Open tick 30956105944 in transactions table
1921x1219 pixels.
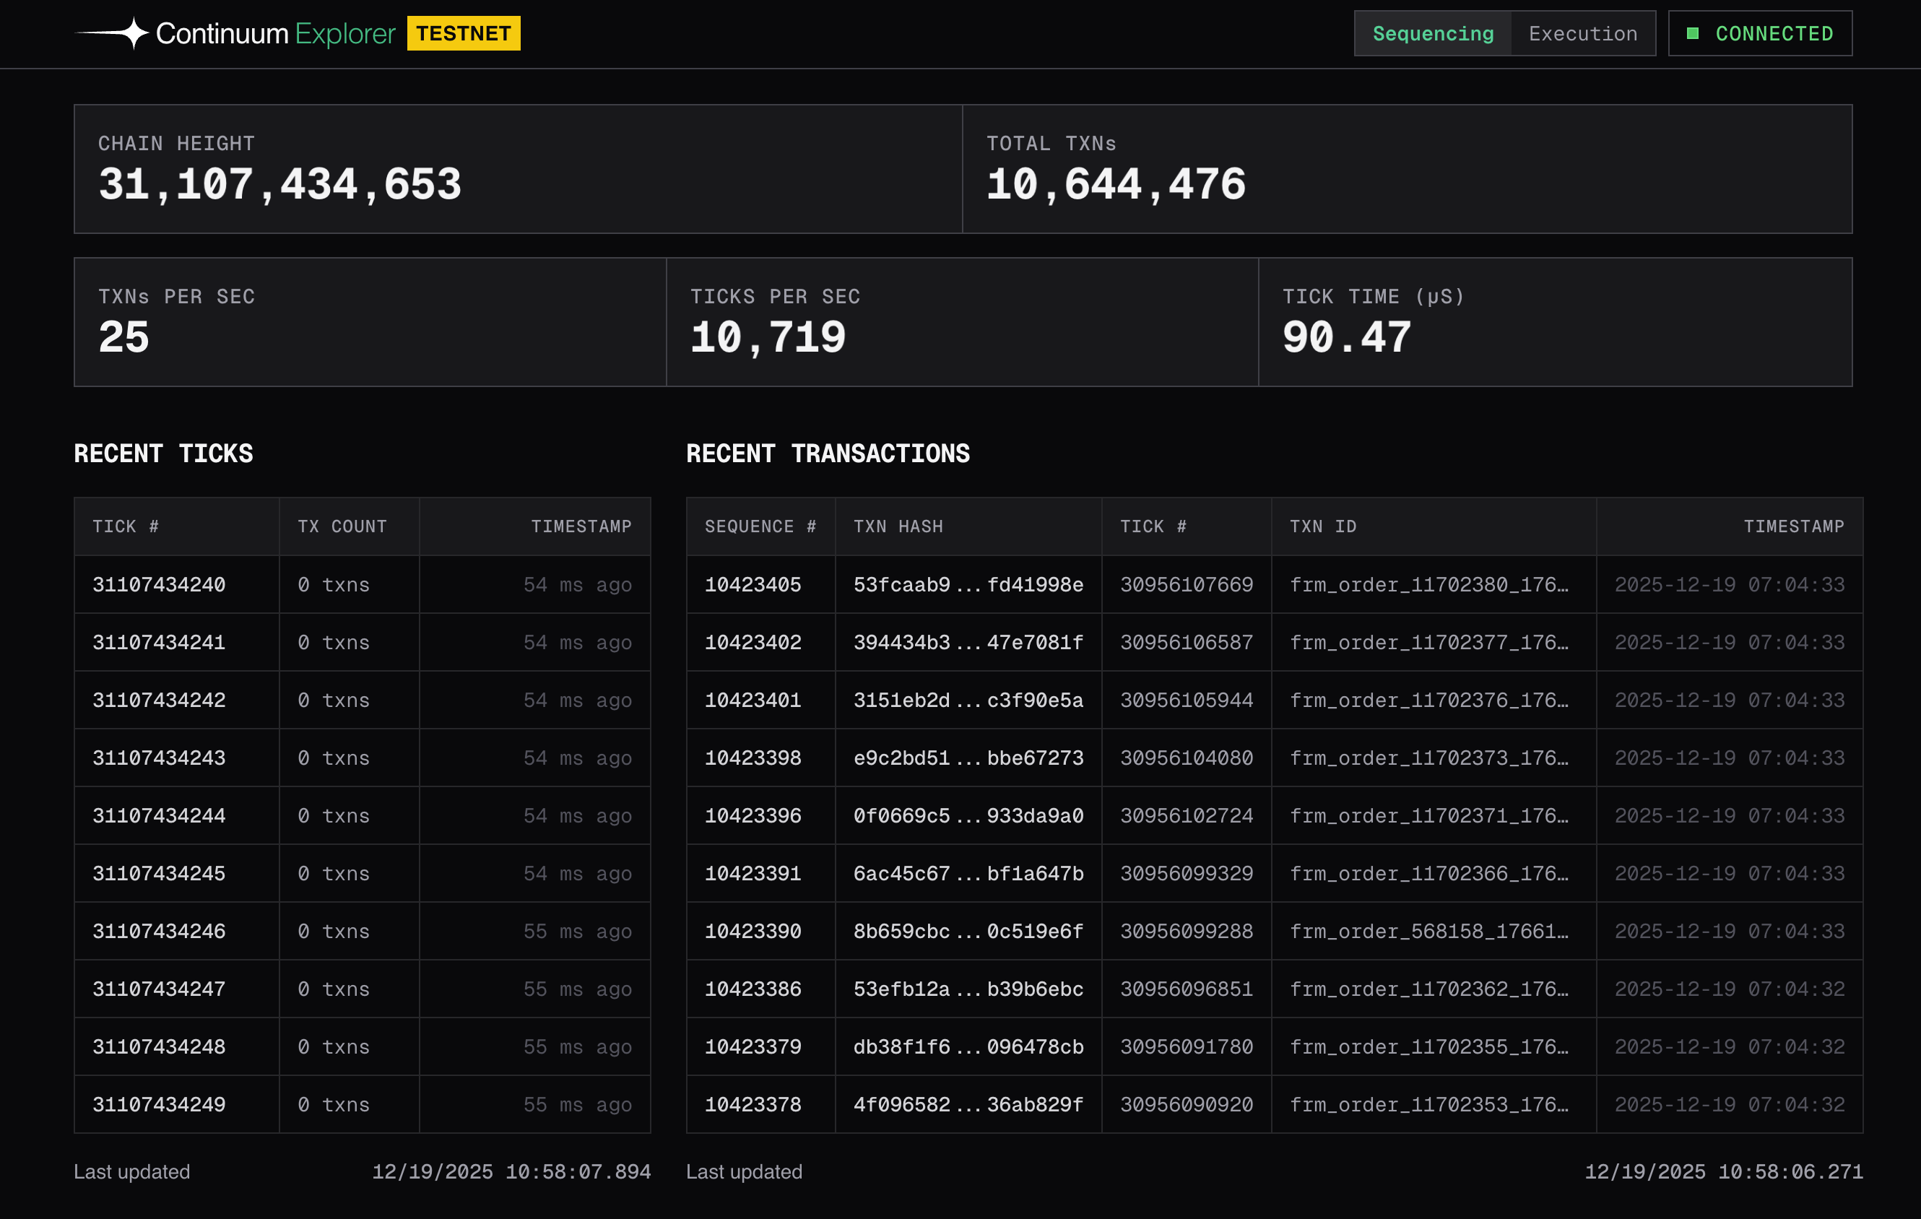(1186, 700)
